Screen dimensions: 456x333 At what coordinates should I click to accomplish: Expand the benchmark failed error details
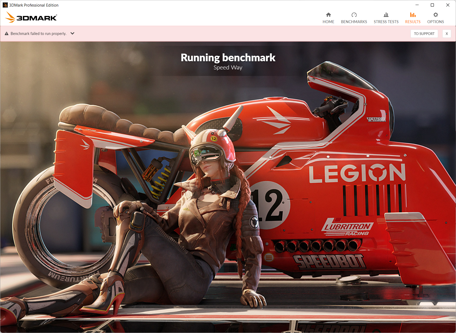point(73,33)
